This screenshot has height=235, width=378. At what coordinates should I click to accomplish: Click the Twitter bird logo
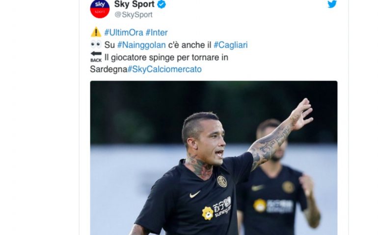point(332,4)
